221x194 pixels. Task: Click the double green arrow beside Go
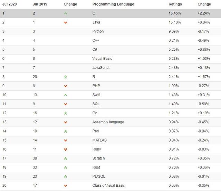[x=66, y=113]
